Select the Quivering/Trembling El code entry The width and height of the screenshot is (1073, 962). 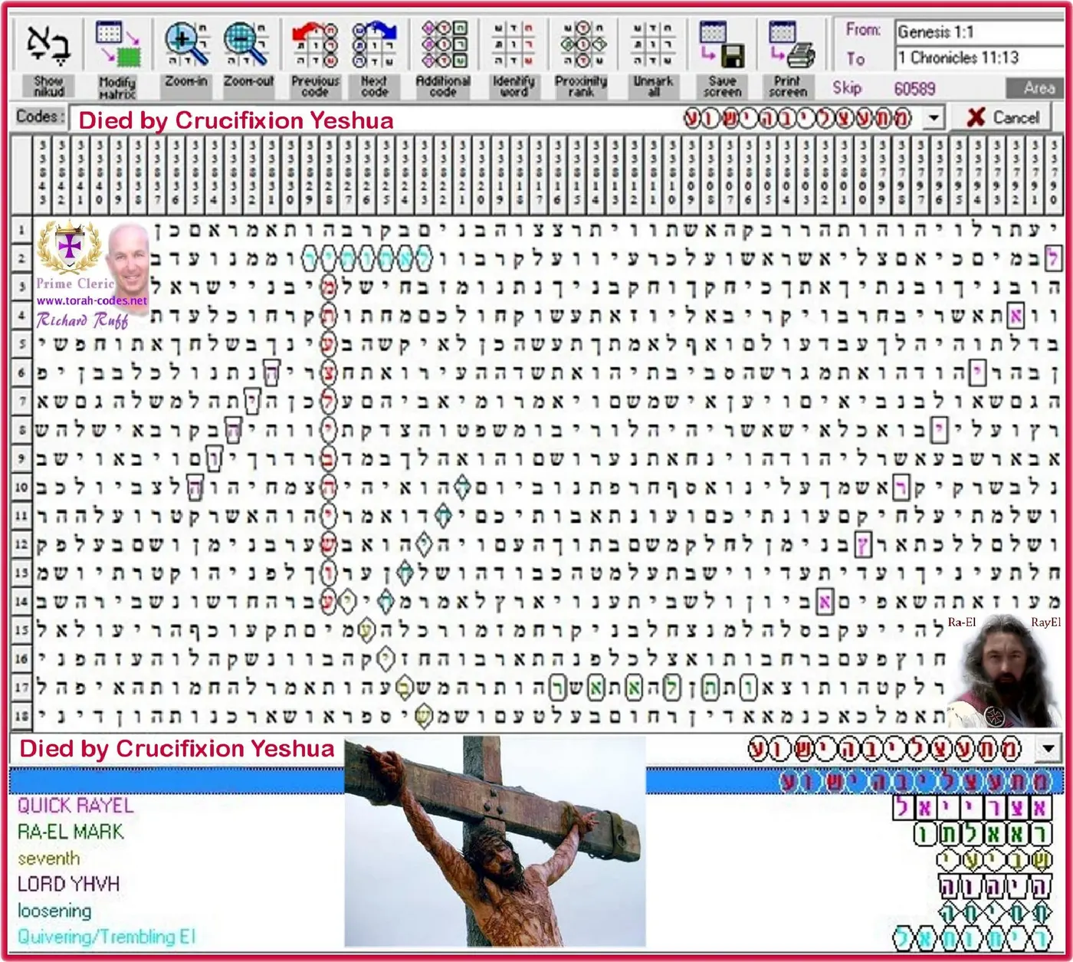107,937
